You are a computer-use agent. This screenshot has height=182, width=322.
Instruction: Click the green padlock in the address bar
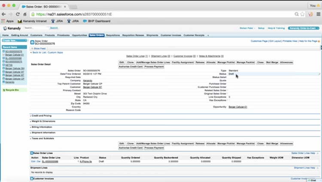[x=33, y=14]
